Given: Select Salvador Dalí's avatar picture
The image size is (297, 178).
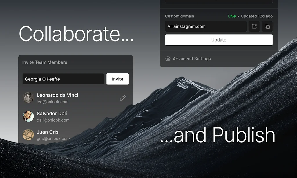Looking at the screenshot, I should 28,116.
